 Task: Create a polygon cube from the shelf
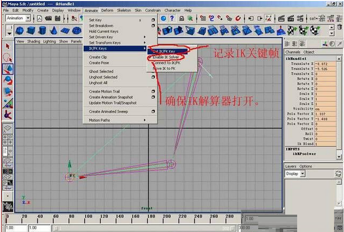coord(31,30)
